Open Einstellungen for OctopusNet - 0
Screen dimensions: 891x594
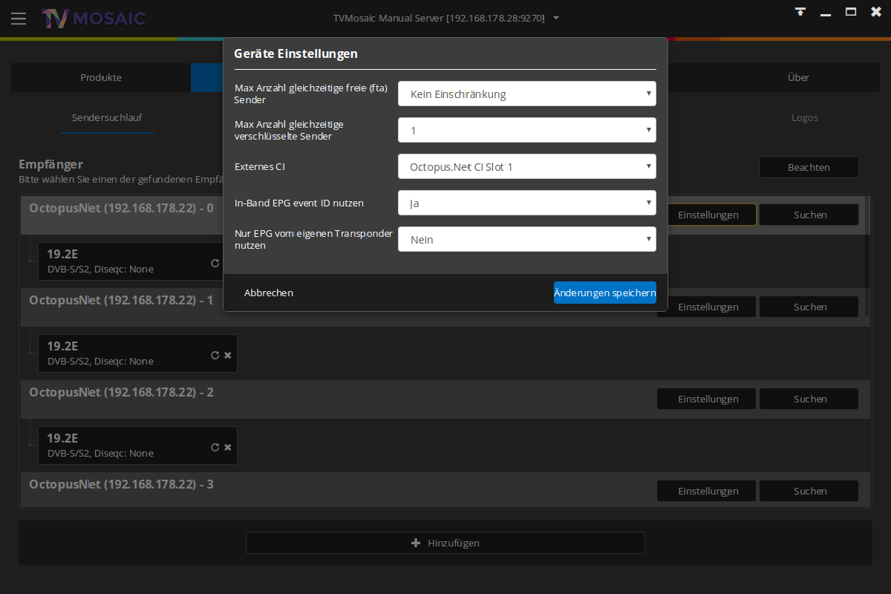coord(708,215)
